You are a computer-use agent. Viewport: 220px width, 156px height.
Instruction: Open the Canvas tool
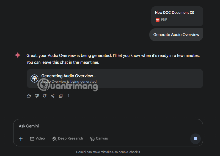[99, 138]
